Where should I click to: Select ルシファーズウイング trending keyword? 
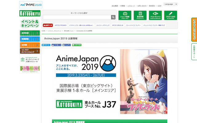point(103,25)
